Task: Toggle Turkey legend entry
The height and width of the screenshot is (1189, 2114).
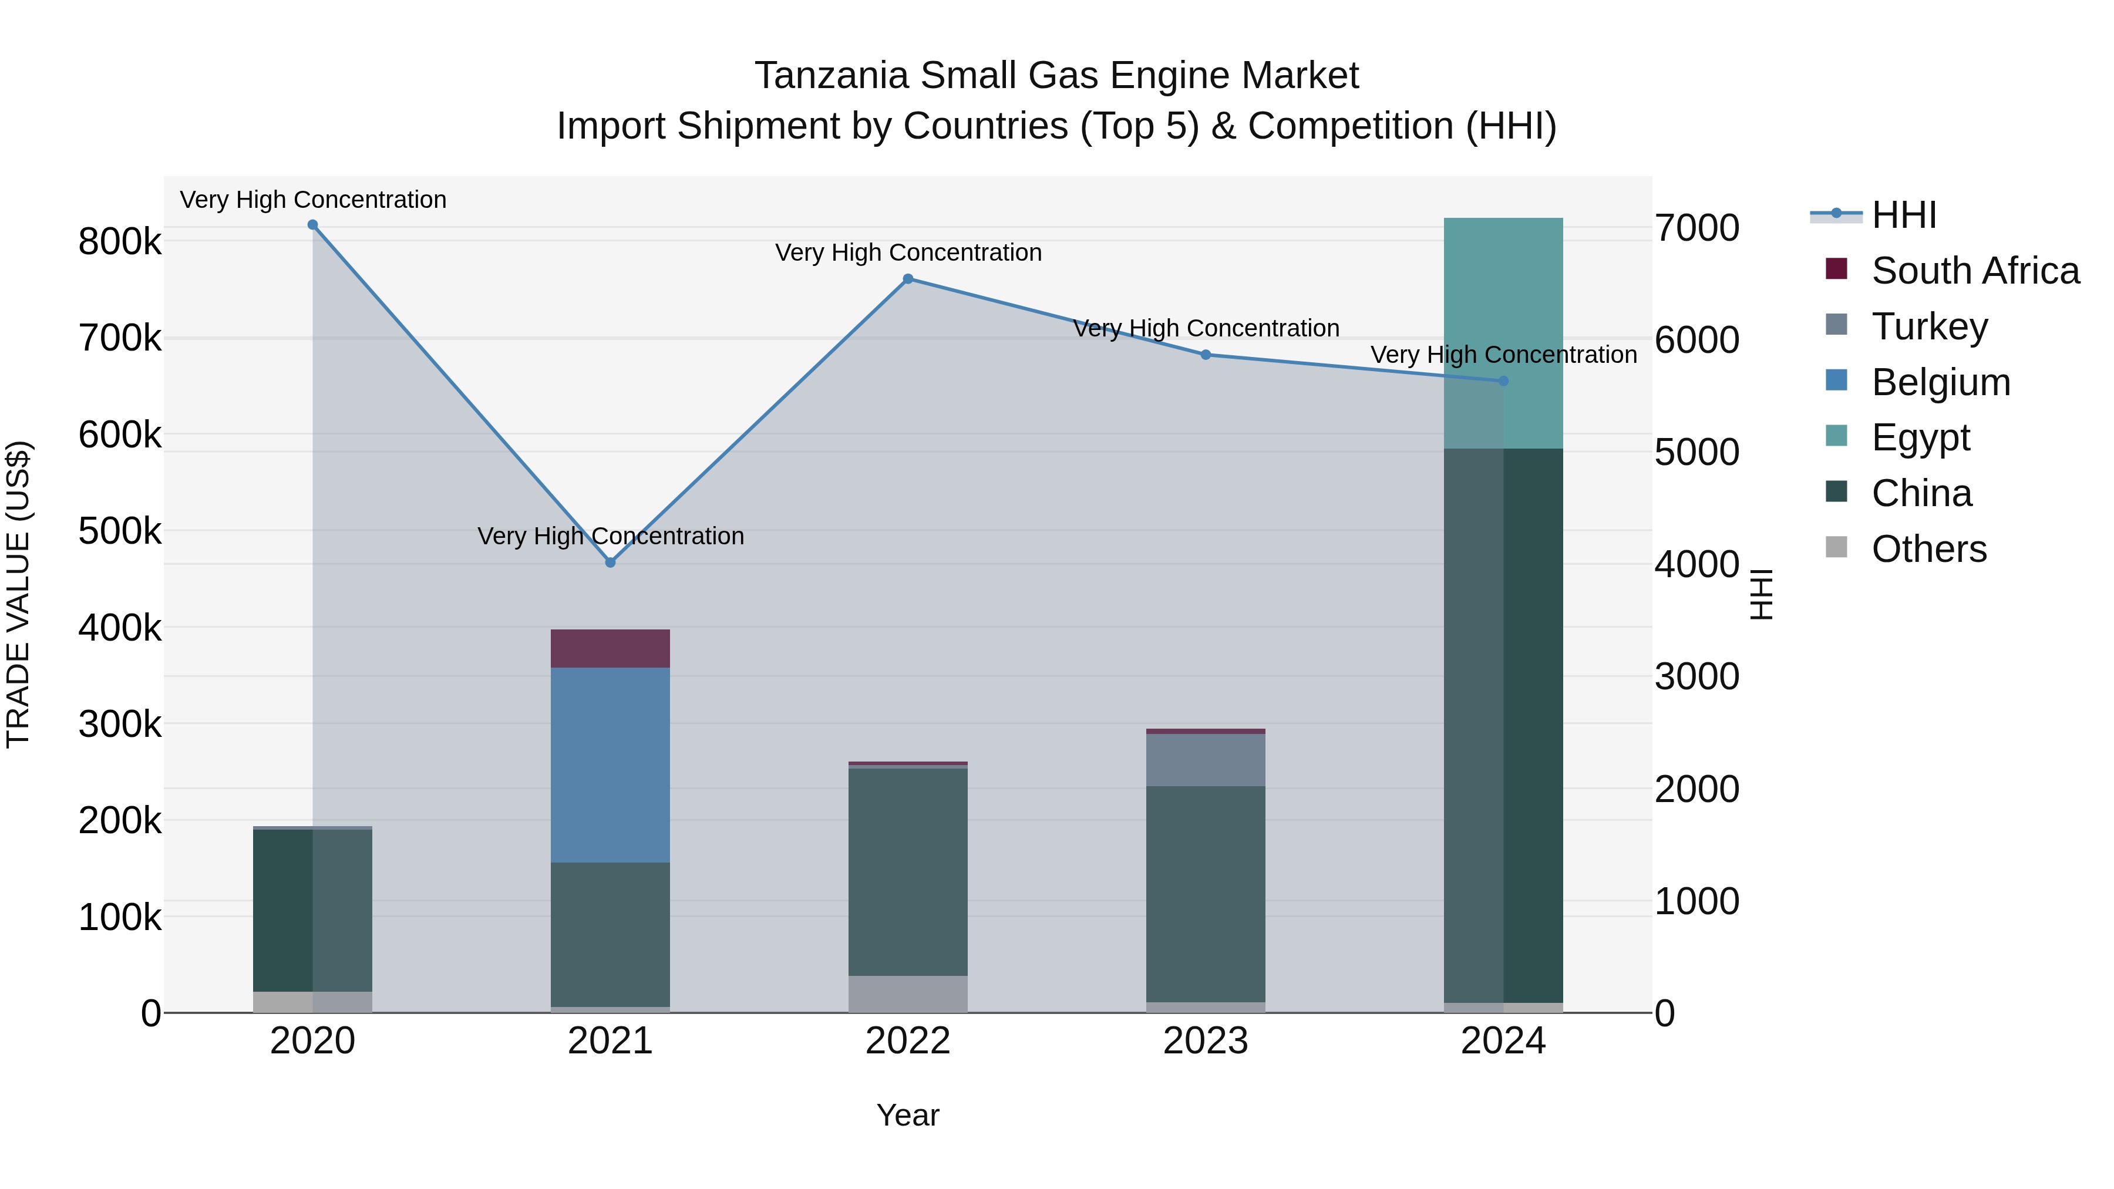Action: (1906, 326)
